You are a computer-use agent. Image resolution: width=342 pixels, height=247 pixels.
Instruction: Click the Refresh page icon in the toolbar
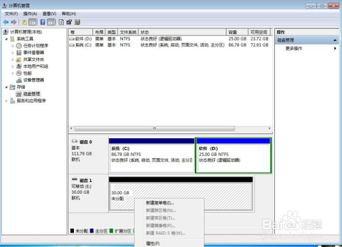click(61, 22)
